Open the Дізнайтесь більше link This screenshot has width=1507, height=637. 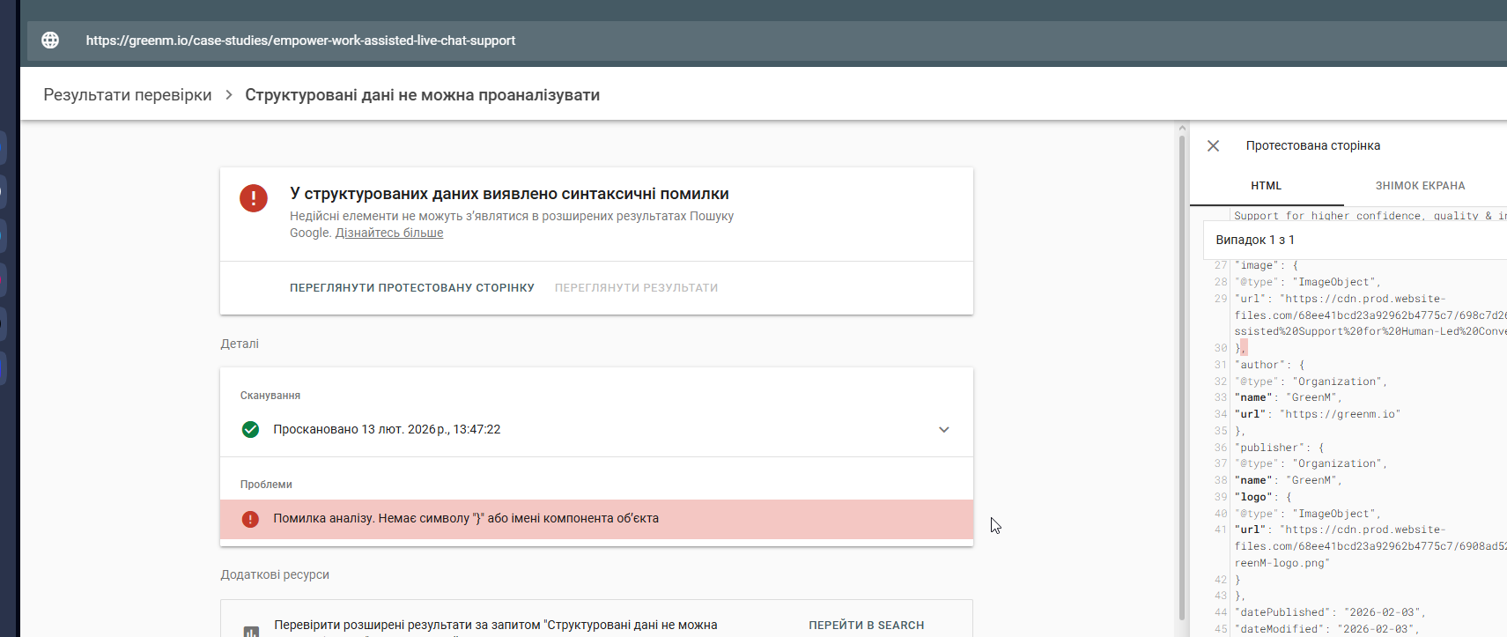389,233
